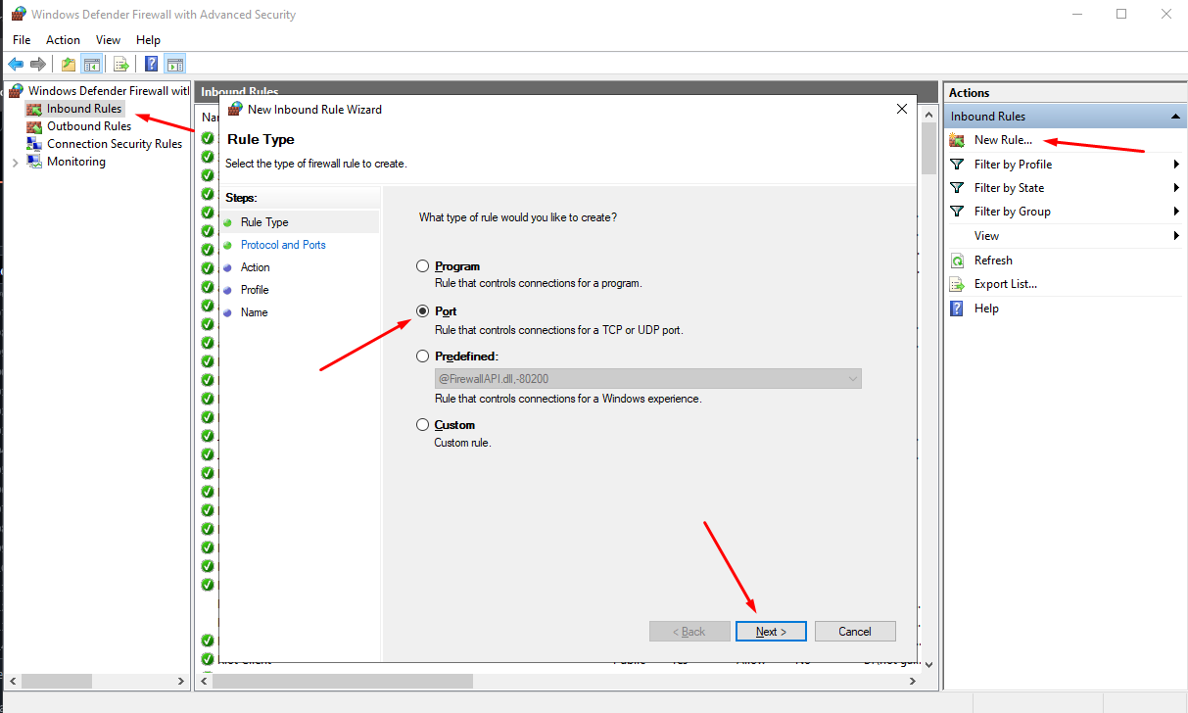
Task: Select the Monitoring node in the tree
Action: 76,162
